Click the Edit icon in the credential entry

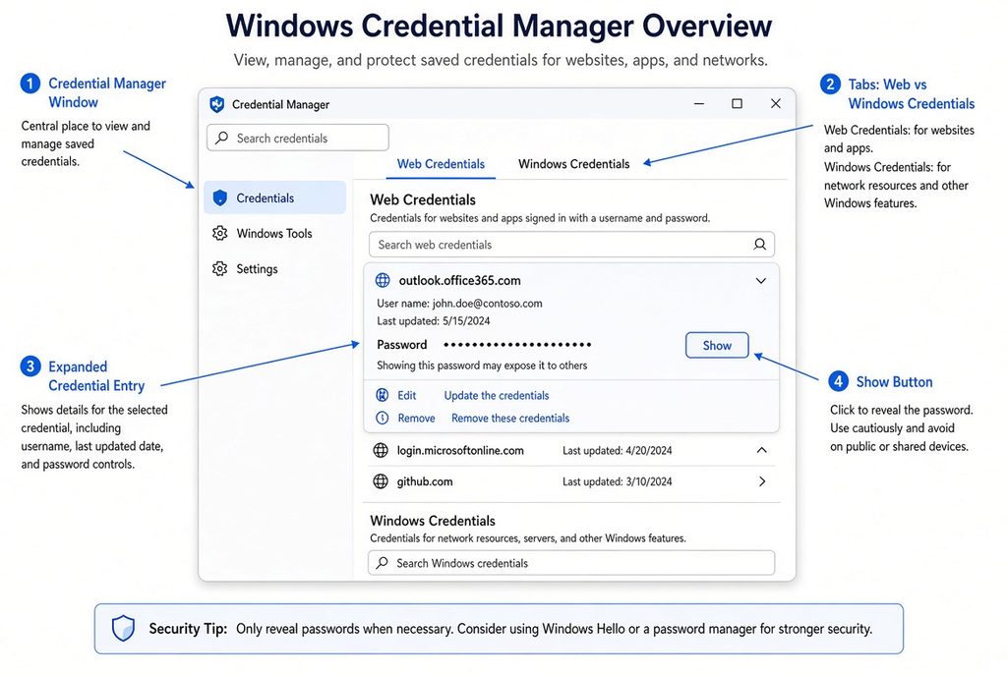[x=383, y=395]
